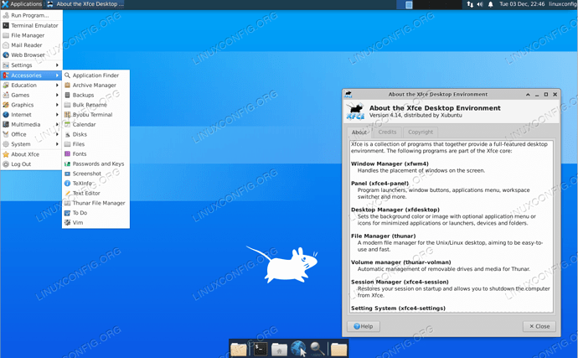Open Mail Reader from the menu
The height and width of the screenshot is (358, 578).
click(x=31, y=45)
